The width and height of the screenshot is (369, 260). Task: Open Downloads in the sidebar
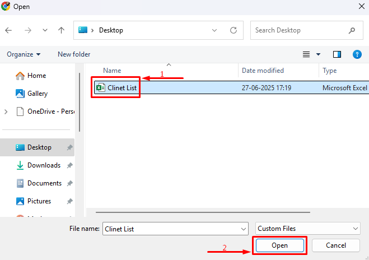(x=44, y=165)
